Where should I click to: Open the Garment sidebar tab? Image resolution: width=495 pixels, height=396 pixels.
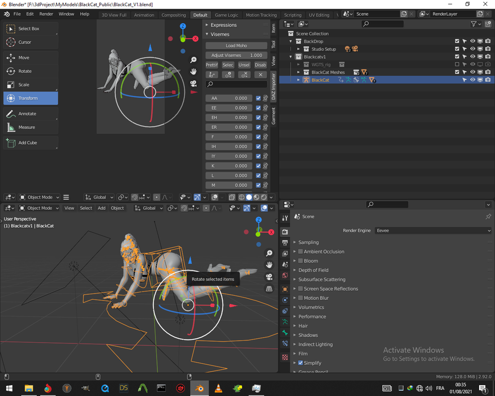click(x=273, y=116)
